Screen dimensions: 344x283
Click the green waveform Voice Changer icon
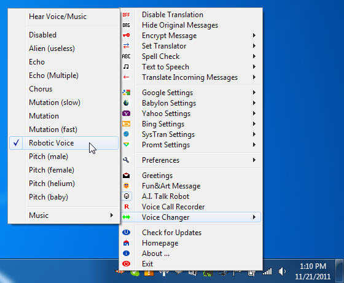click(x=126, y=217)
